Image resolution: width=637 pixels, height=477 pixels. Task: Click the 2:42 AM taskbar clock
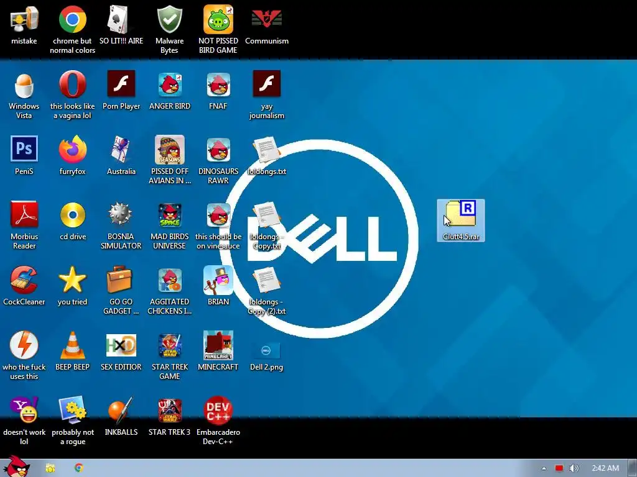(x=605, y=468)
